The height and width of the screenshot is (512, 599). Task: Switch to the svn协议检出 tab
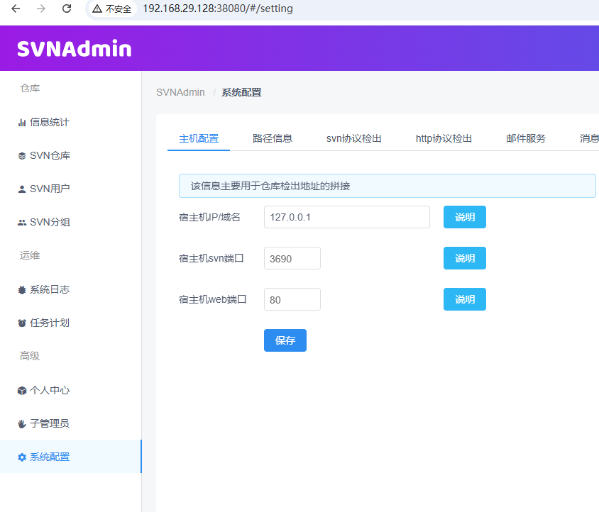pyautogui.click(x=353, y=138)
